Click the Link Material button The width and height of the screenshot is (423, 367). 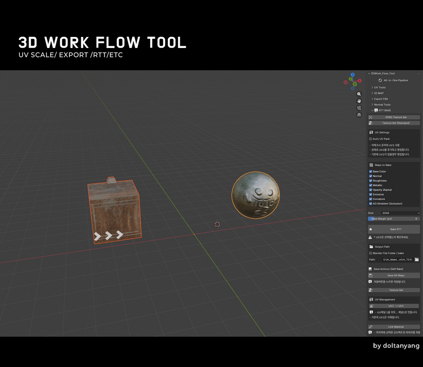(394, 327)
